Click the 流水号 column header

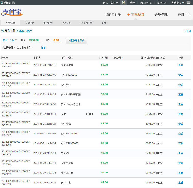point(5,58)
